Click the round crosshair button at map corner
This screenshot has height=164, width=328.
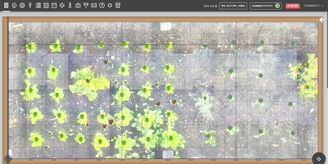pos(319,159)
